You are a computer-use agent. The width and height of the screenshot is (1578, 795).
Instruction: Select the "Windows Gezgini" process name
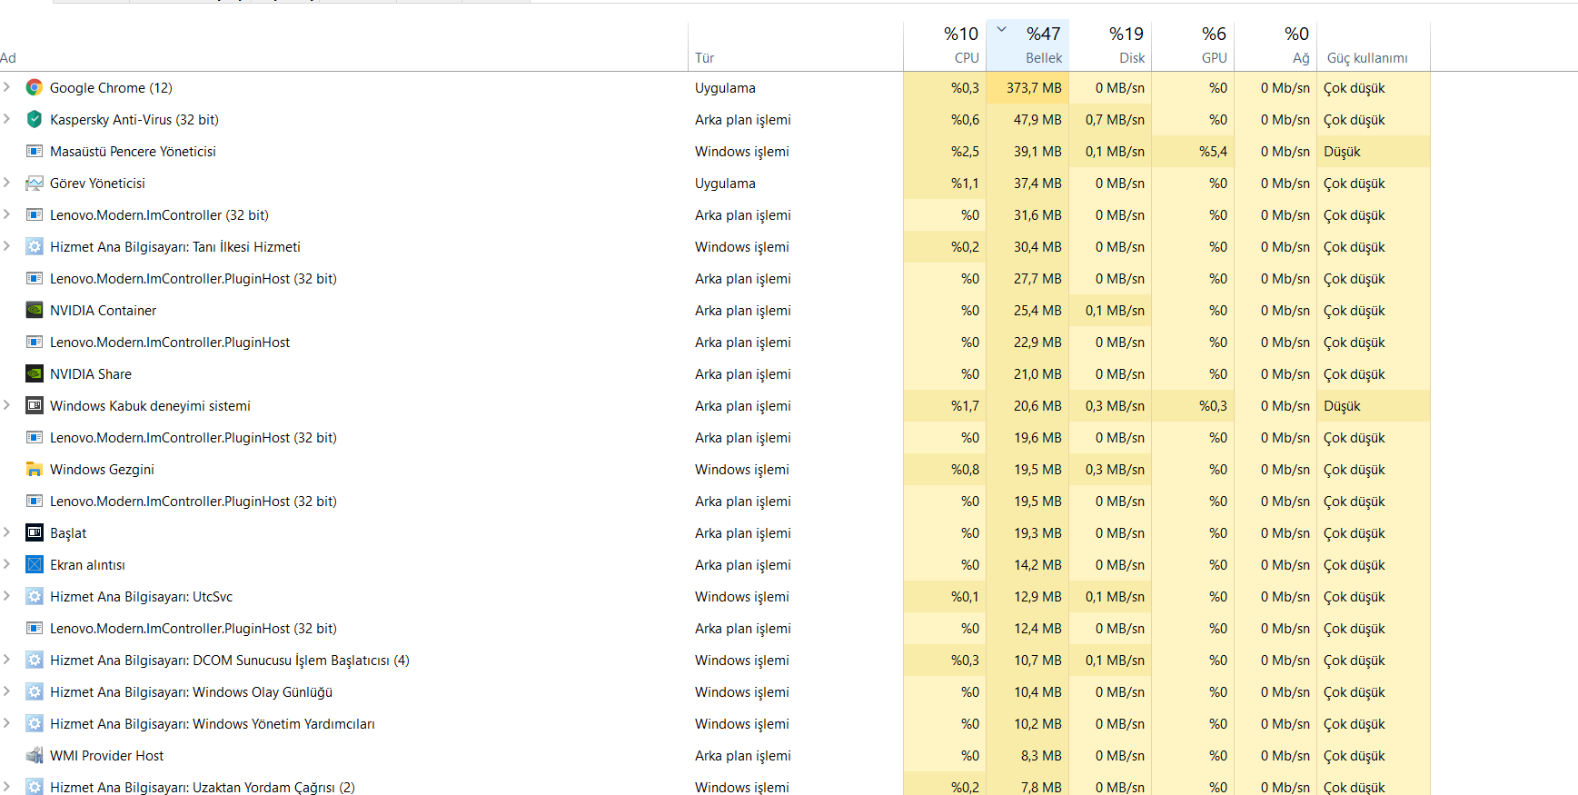point(102,470)
